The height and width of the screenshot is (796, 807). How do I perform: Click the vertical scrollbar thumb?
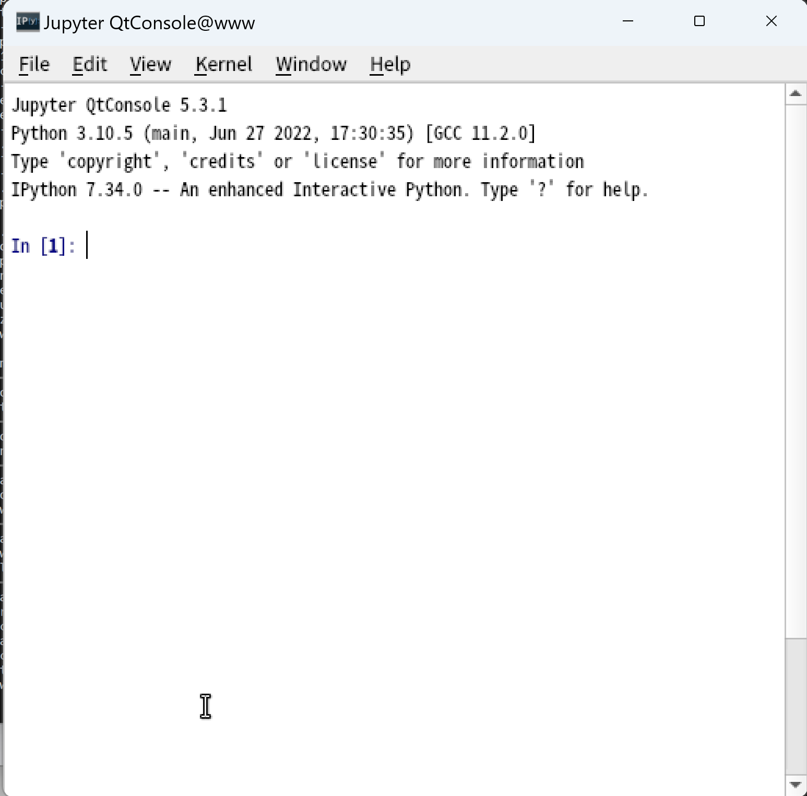pos(796,371)
